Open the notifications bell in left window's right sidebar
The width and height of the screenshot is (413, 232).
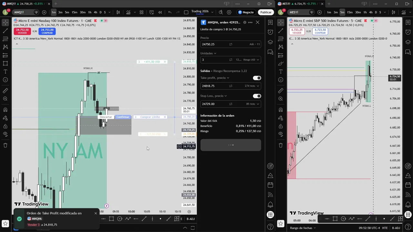click(x=270, y=205)
